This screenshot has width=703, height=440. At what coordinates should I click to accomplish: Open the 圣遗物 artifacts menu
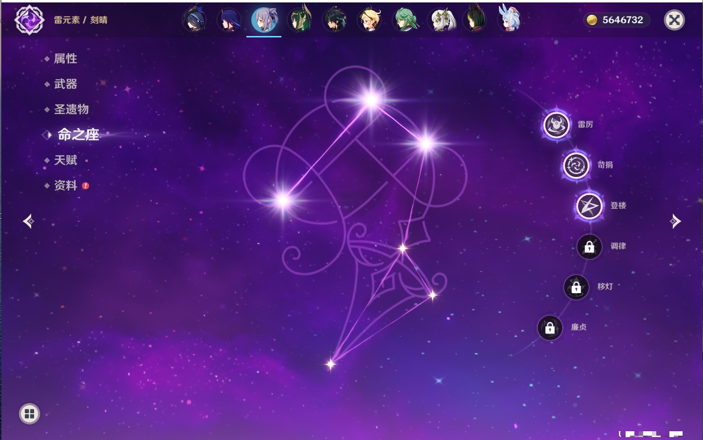coord(71,109)
